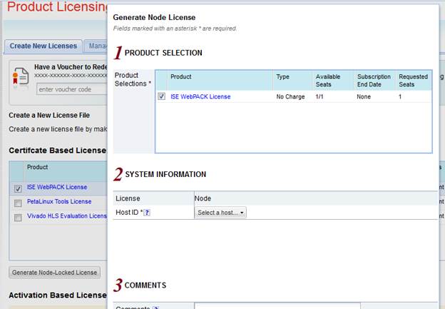The width and height of the screenshot is (445, 309).
Task: Open the Select a host dropdown
Action: coord(220,213)
